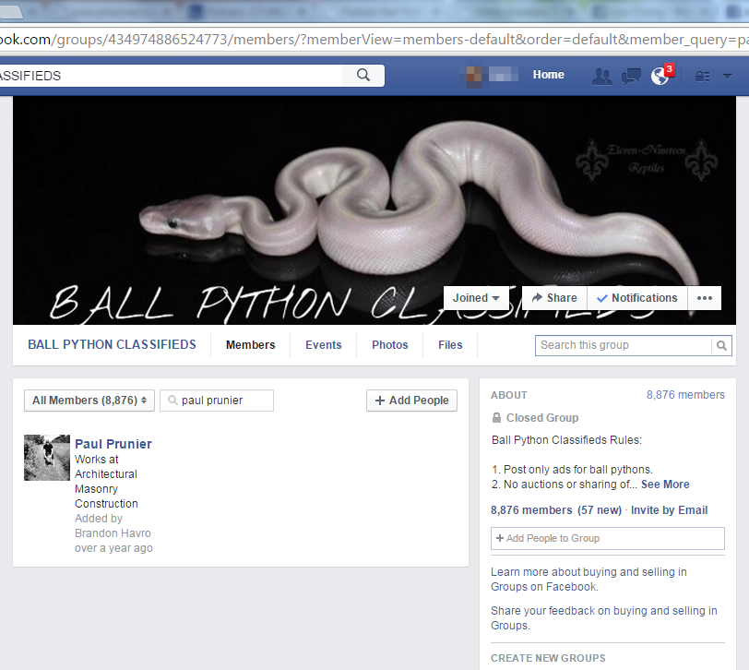
Task: Open the messages icon
Action: pyautogui.click(x=631, y=76)
